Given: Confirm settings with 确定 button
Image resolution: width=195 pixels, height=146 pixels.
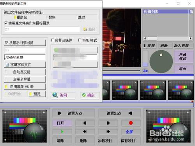Looking at the screenshot, I should coord(90,95).
